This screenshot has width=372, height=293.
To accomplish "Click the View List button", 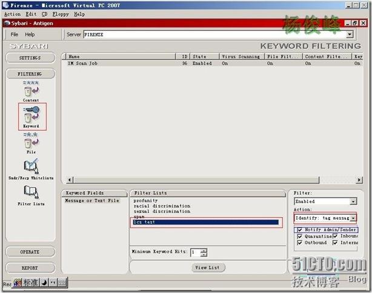I will [x=208, y=268].
